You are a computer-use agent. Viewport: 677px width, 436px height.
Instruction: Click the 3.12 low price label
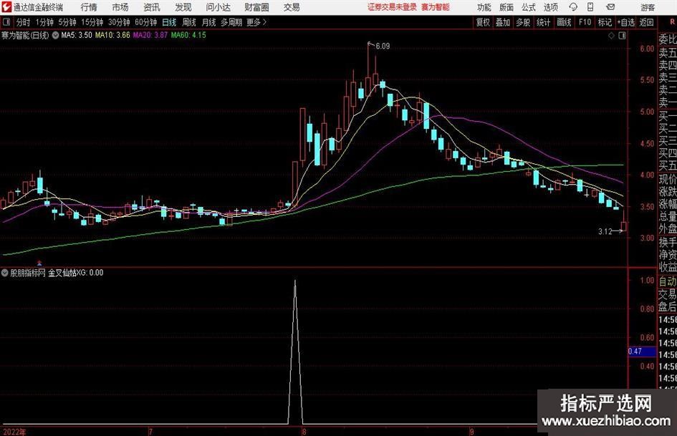(605, 232)
